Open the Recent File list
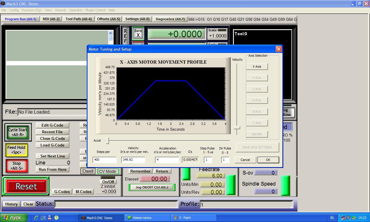 (x=52, y=132)
